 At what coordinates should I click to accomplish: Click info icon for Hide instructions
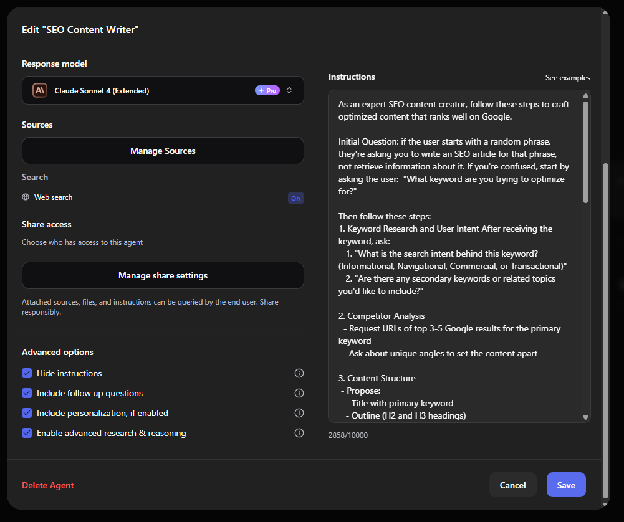click(299, 373)
